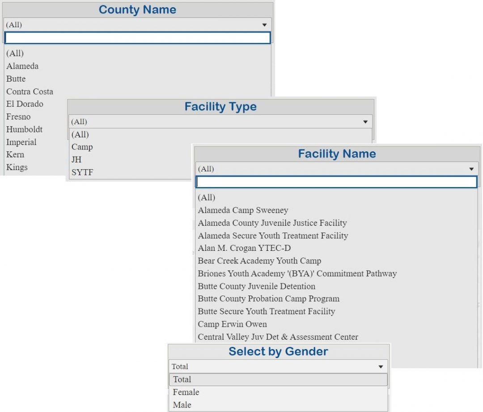This screenshot has height=412, width=483.
Task: Pick Camp Erwin Owen facility
Action: pos(232,325)
